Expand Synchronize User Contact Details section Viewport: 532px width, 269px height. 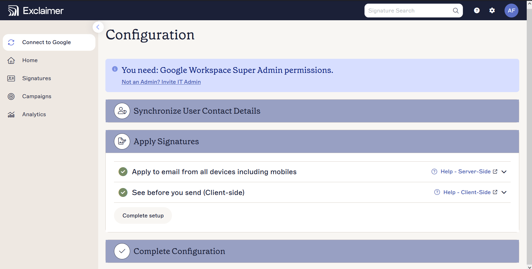point(312,111)
